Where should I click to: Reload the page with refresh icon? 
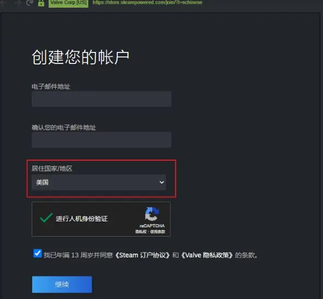pyautogui.click(x=30, y=3)
